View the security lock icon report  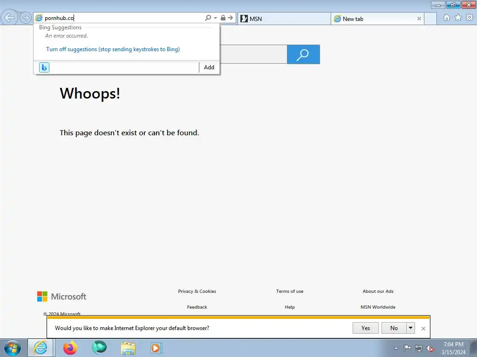point(223,18)
